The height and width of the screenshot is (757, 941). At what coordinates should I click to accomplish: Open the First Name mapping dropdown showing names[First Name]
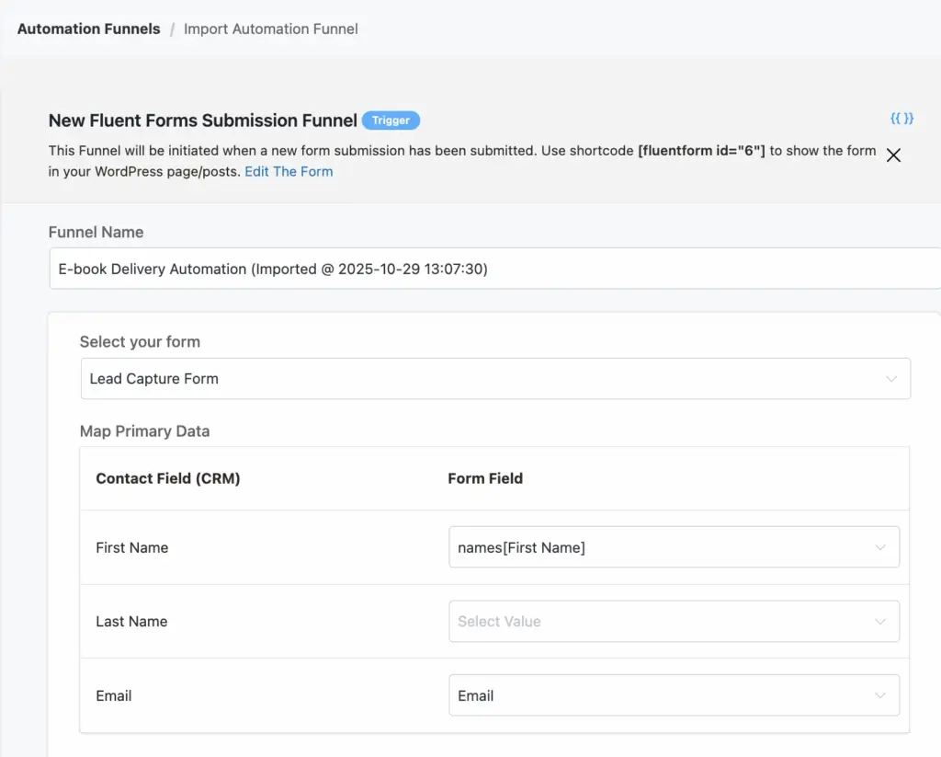pos(643,546)
